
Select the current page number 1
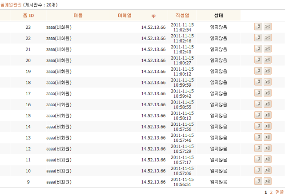click(x=266, y=192)
